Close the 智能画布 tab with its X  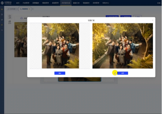(x=30, y=9)
